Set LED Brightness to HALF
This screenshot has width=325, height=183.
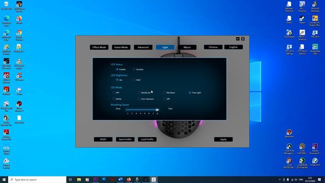pos(134,80)
